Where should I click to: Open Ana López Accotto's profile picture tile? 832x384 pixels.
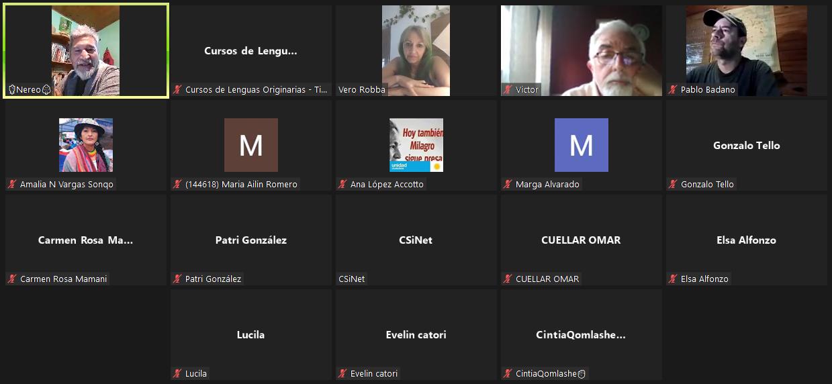coord(416,145)
